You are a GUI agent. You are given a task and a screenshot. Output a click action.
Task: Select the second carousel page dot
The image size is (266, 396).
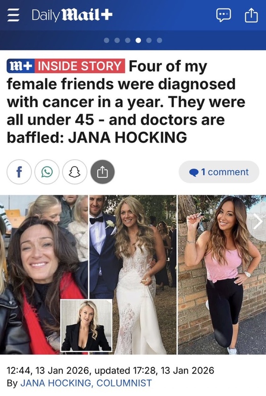117,41
